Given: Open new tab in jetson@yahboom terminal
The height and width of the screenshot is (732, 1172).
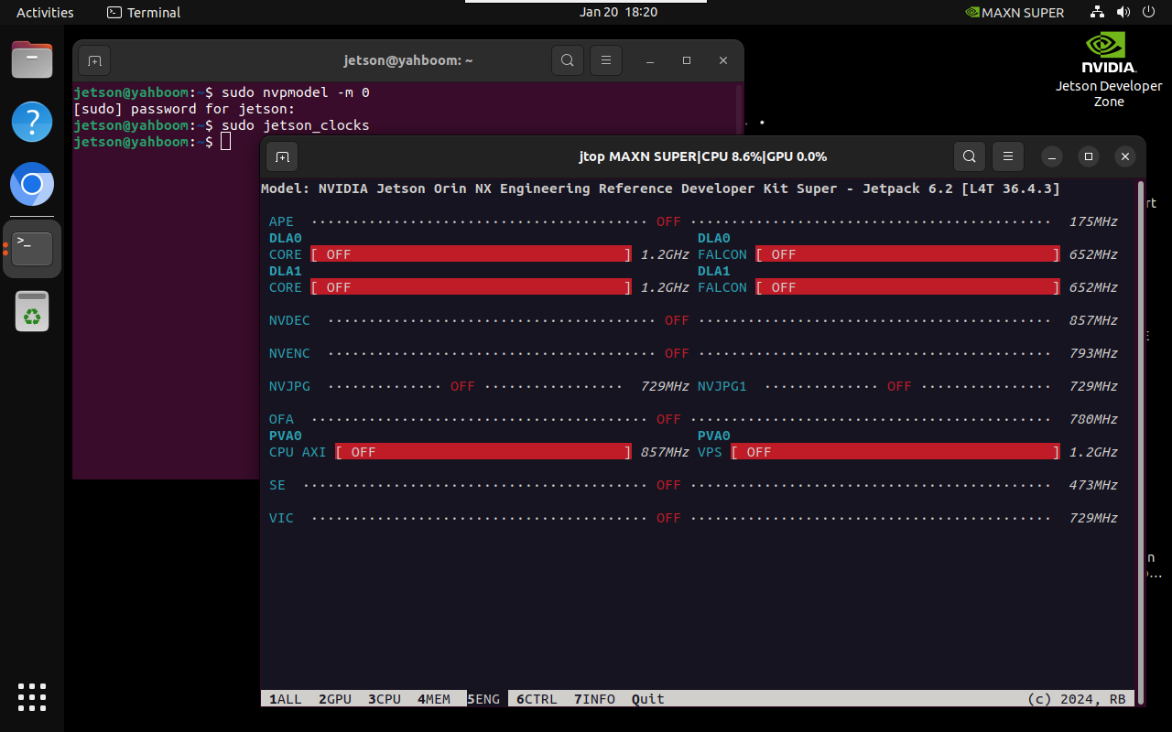Looking at the screenshot, I should (94, 60).
